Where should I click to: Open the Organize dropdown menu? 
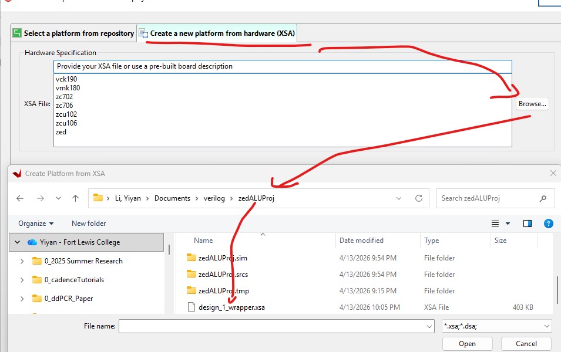(x=36, y=224)
